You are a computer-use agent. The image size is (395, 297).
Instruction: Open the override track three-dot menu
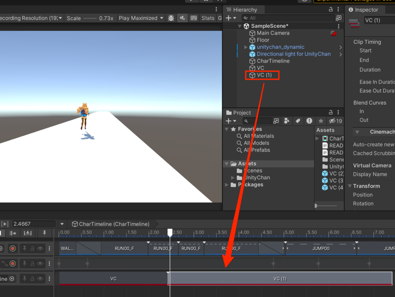click(x=49, y=264)
